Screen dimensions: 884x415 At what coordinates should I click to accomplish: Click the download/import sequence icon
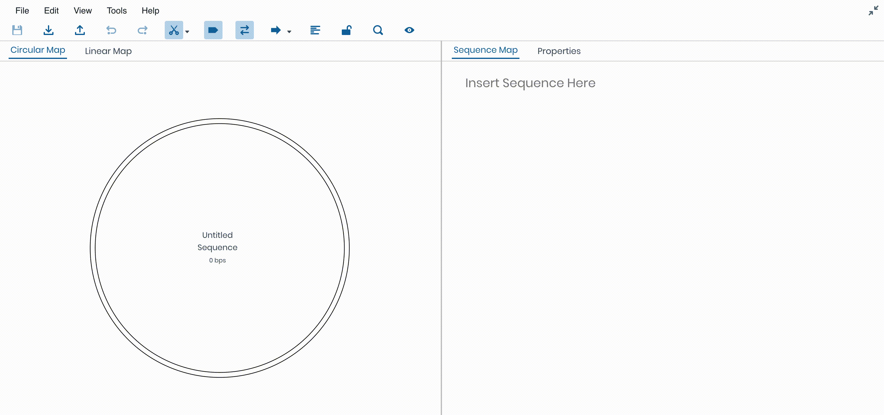pos(48,30)
